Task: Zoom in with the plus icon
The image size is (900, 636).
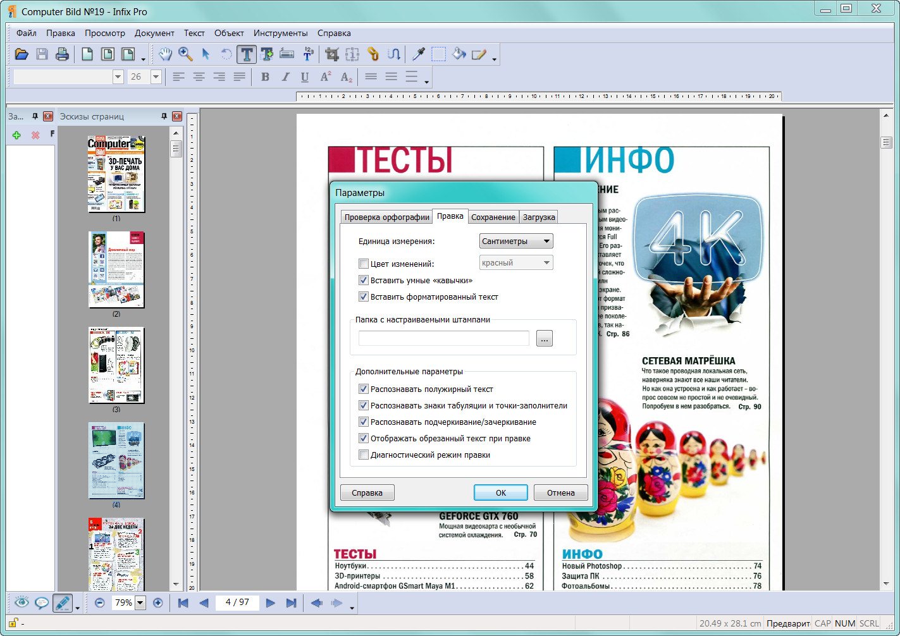Action: coord(158,602)
